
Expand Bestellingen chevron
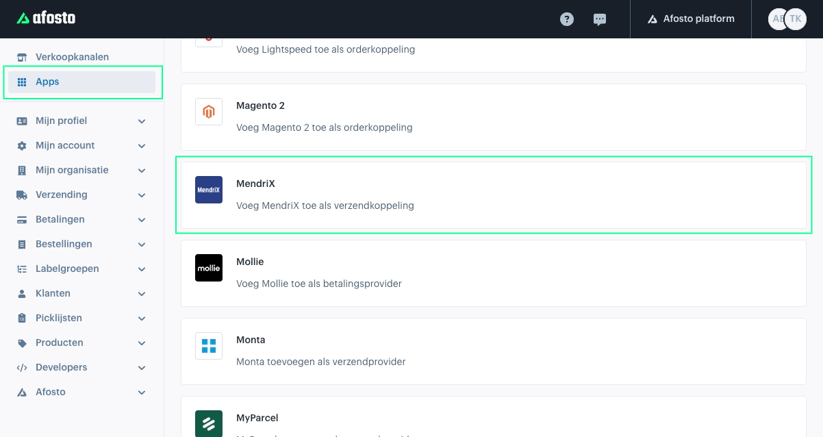coord(142,245)
